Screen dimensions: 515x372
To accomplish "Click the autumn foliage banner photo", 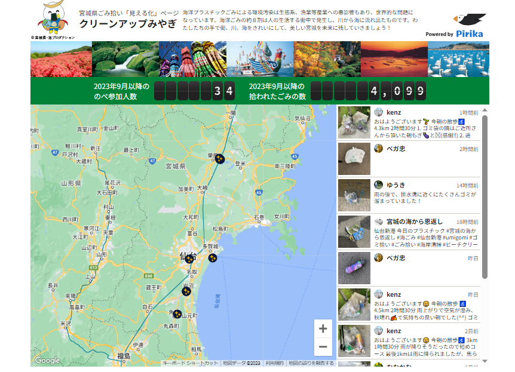I will tap(327, 59).
